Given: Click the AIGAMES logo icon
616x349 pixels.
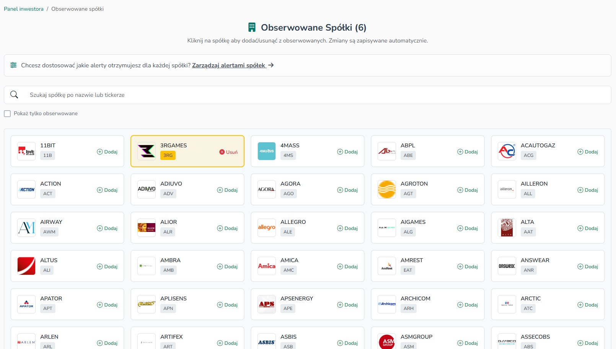Looking at the screenshot, I should pos(387,228).
